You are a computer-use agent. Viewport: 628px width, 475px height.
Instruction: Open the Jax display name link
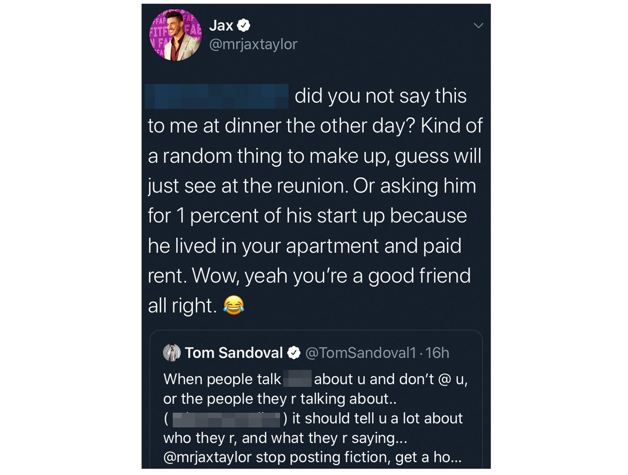pyautogui.click(x=221, y=26)
